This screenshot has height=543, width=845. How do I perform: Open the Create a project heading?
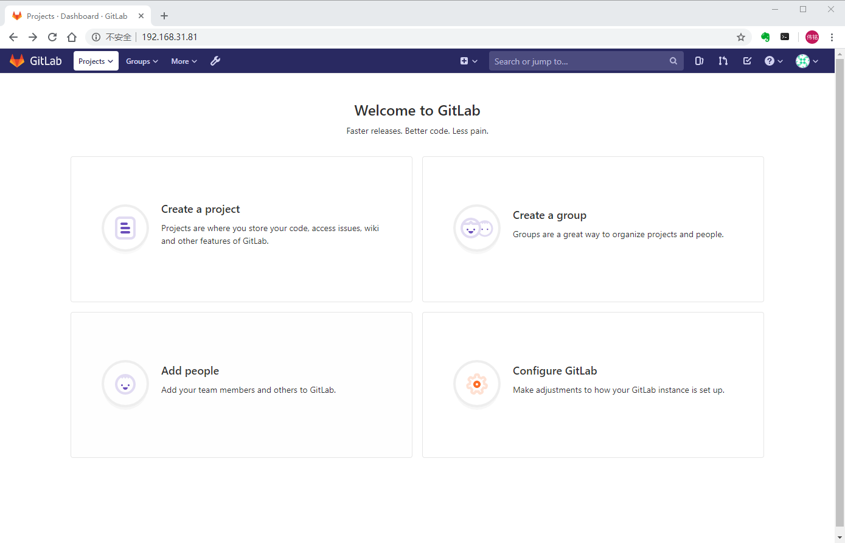200,209
